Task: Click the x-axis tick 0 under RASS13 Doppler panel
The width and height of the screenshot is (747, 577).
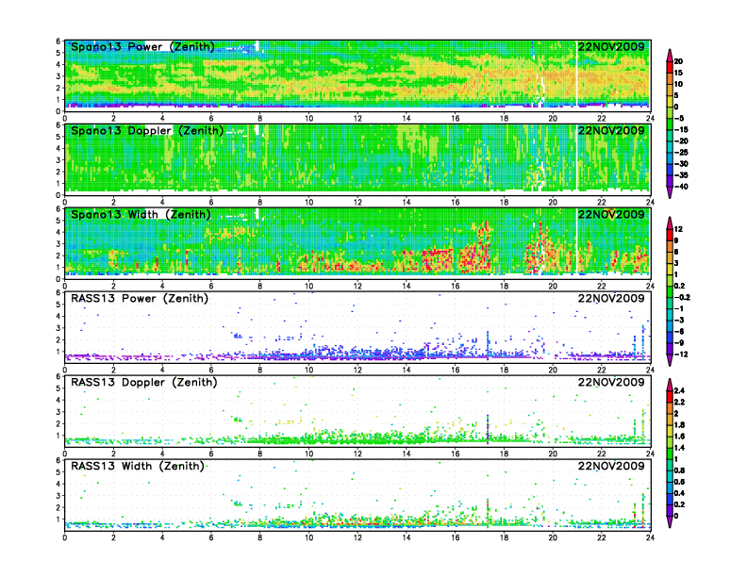Action: pos(65,453)
